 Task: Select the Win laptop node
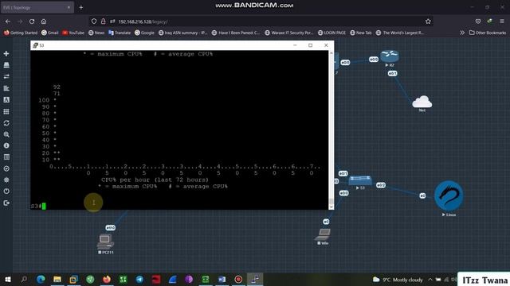323,234
